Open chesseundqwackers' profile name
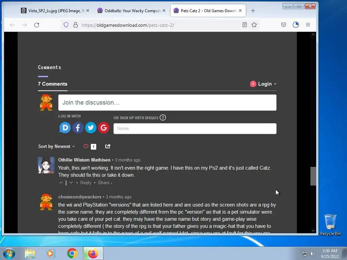The height and width of the screenshot is (260, 347). (x=80, y=197)
